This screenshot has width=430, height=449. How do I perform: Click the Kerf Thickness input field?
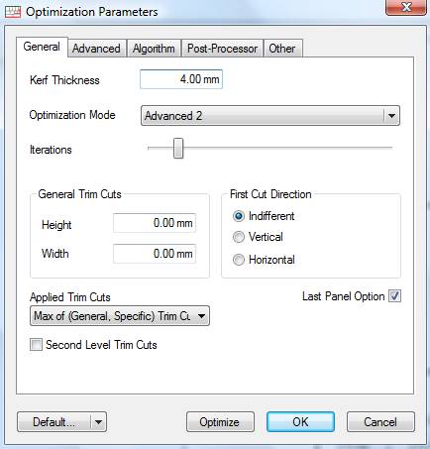click(x=181, y=79)
